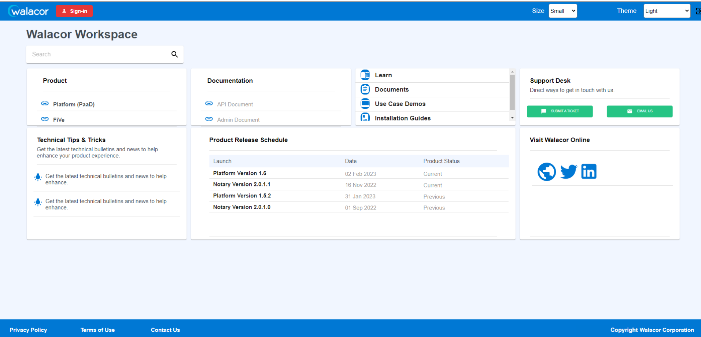
Task: Click the Documents clipboard icon
Action: point(365,89)
